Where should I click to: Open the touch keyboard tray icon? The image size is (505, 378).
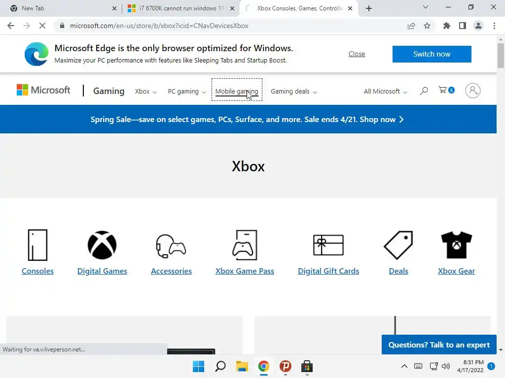pos(418,366)
